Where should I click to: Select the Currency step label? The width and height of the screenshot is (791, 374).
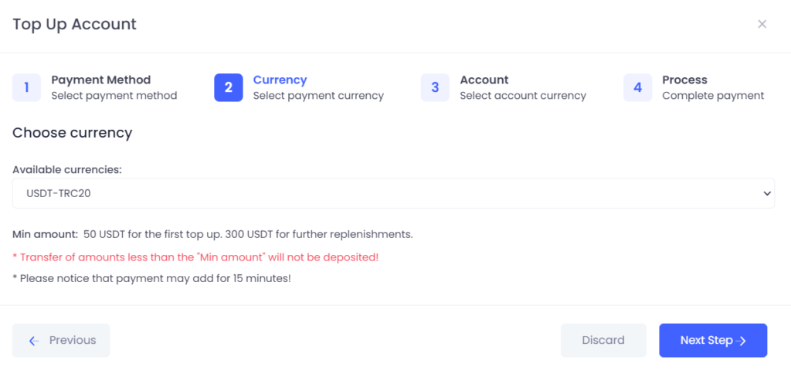click(x=280, y=80)
